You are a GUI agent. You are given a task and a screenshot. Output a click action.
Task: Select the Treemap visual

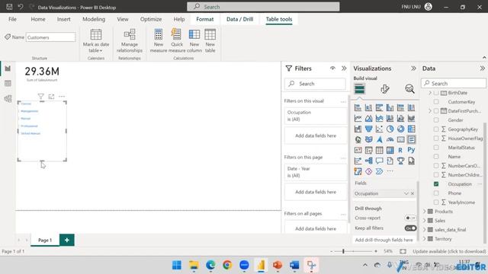pos(411,129)
